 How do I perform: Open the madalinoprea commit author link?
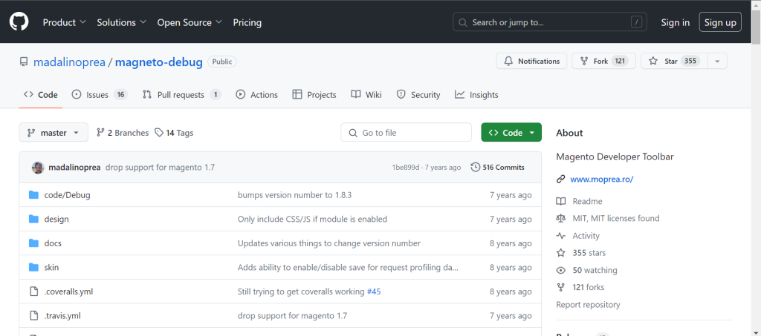75,168
